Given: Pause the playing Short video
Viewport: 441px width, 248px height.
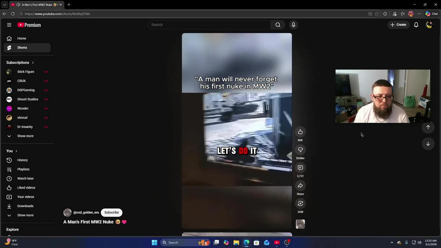Looking at the screenshot, I should click(x=237, y=131).
